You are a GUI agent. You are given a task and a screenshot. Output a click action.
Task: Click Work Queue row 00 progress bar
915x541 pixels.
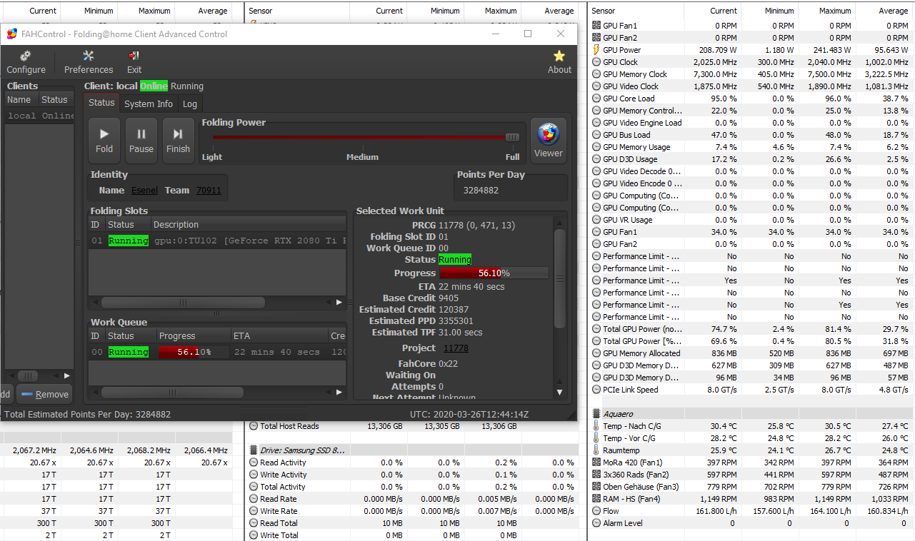pyautogui.click(x=194, y=352)
